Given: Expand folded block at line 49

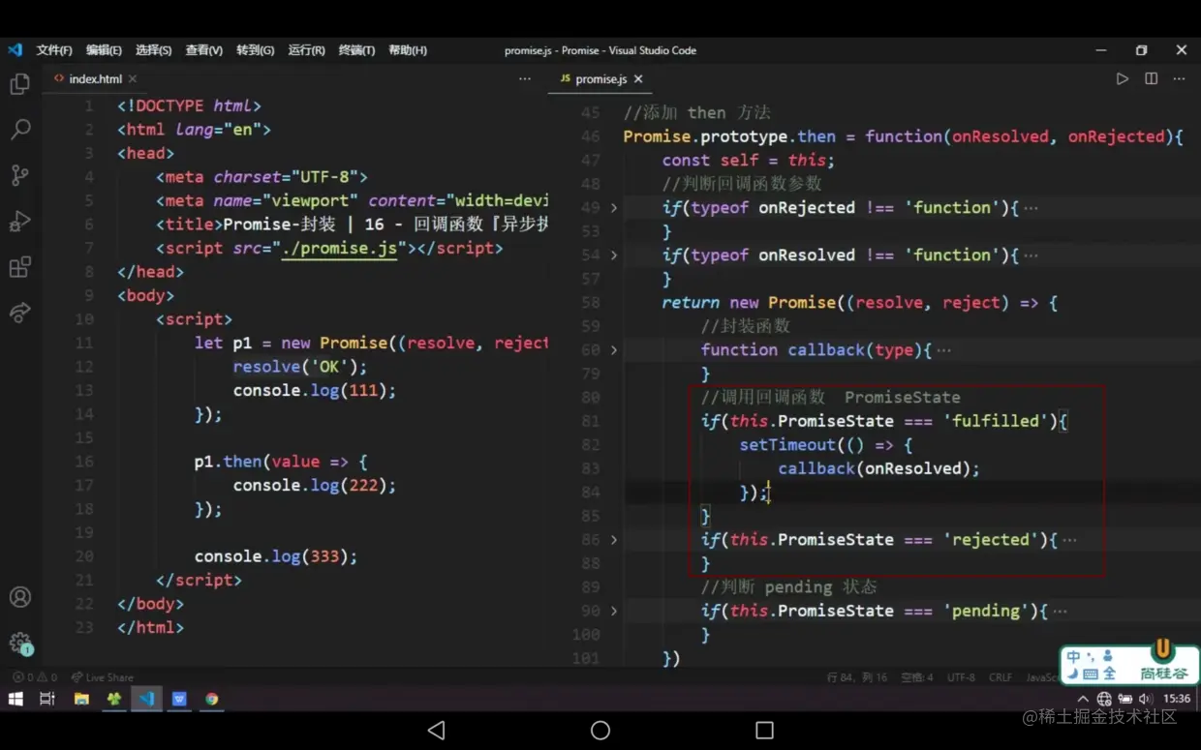Looking at the screenshot, I should point(614,208).
